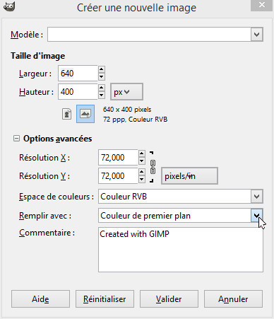This screenshot has height=319, width=274.
Task: Decrease Hauteur with the down arrow
Action: click(102, 95)
